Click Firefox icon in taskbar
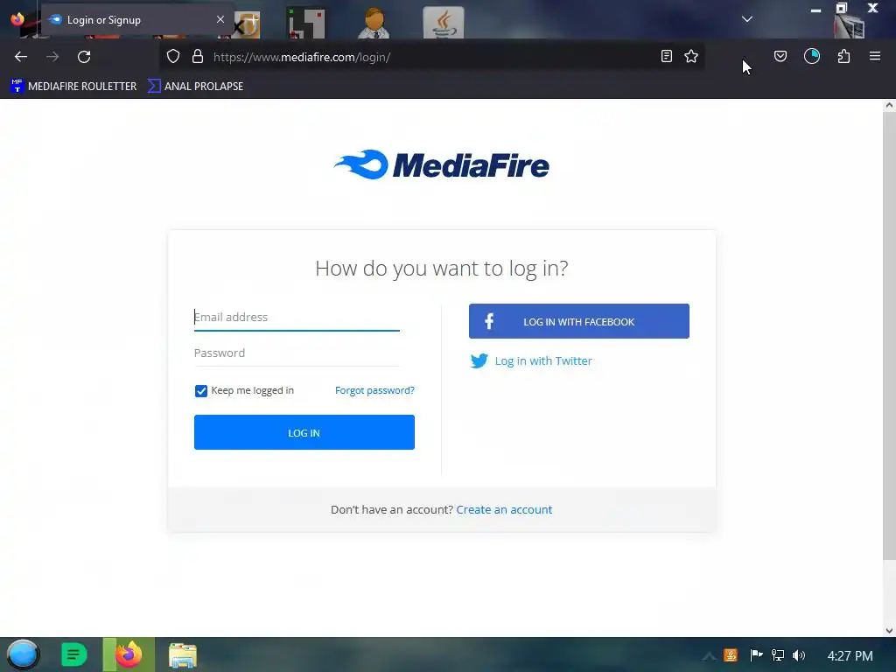Screen dimensions: 896x672 [129, 654]
